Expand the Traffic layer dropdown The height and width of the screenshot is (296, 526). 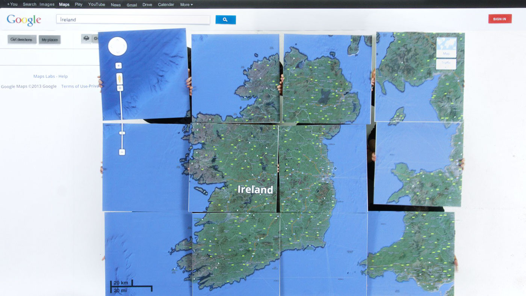446,64
